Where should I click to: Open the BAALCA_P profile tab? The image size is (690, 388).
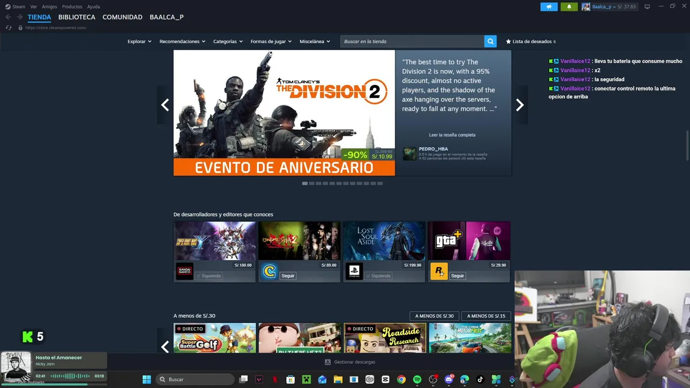(167, 17)
